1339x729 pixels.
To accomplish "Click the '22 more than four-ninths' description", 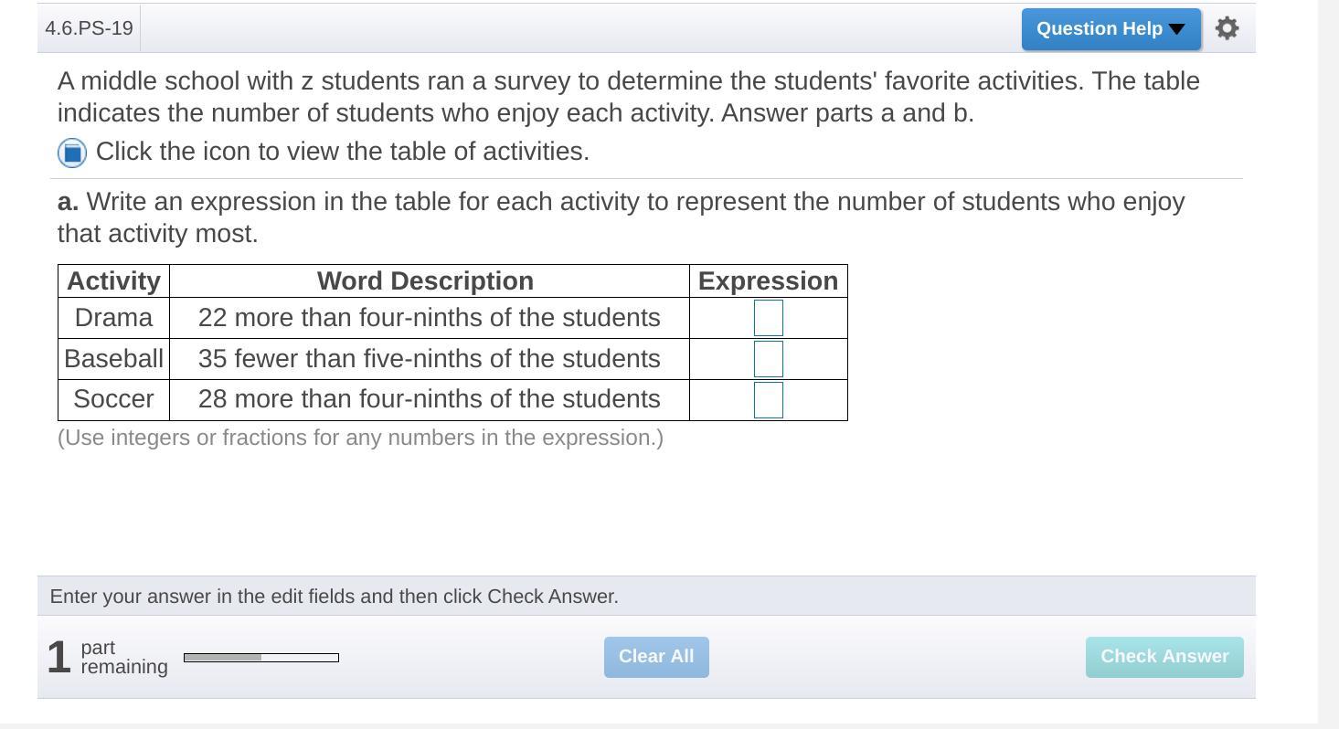I will [x=429, y=318].
